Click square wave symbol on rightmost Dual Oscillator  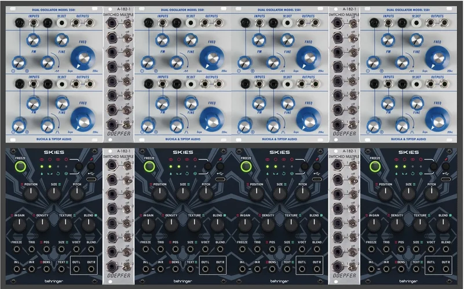click(x=412, y=132)
